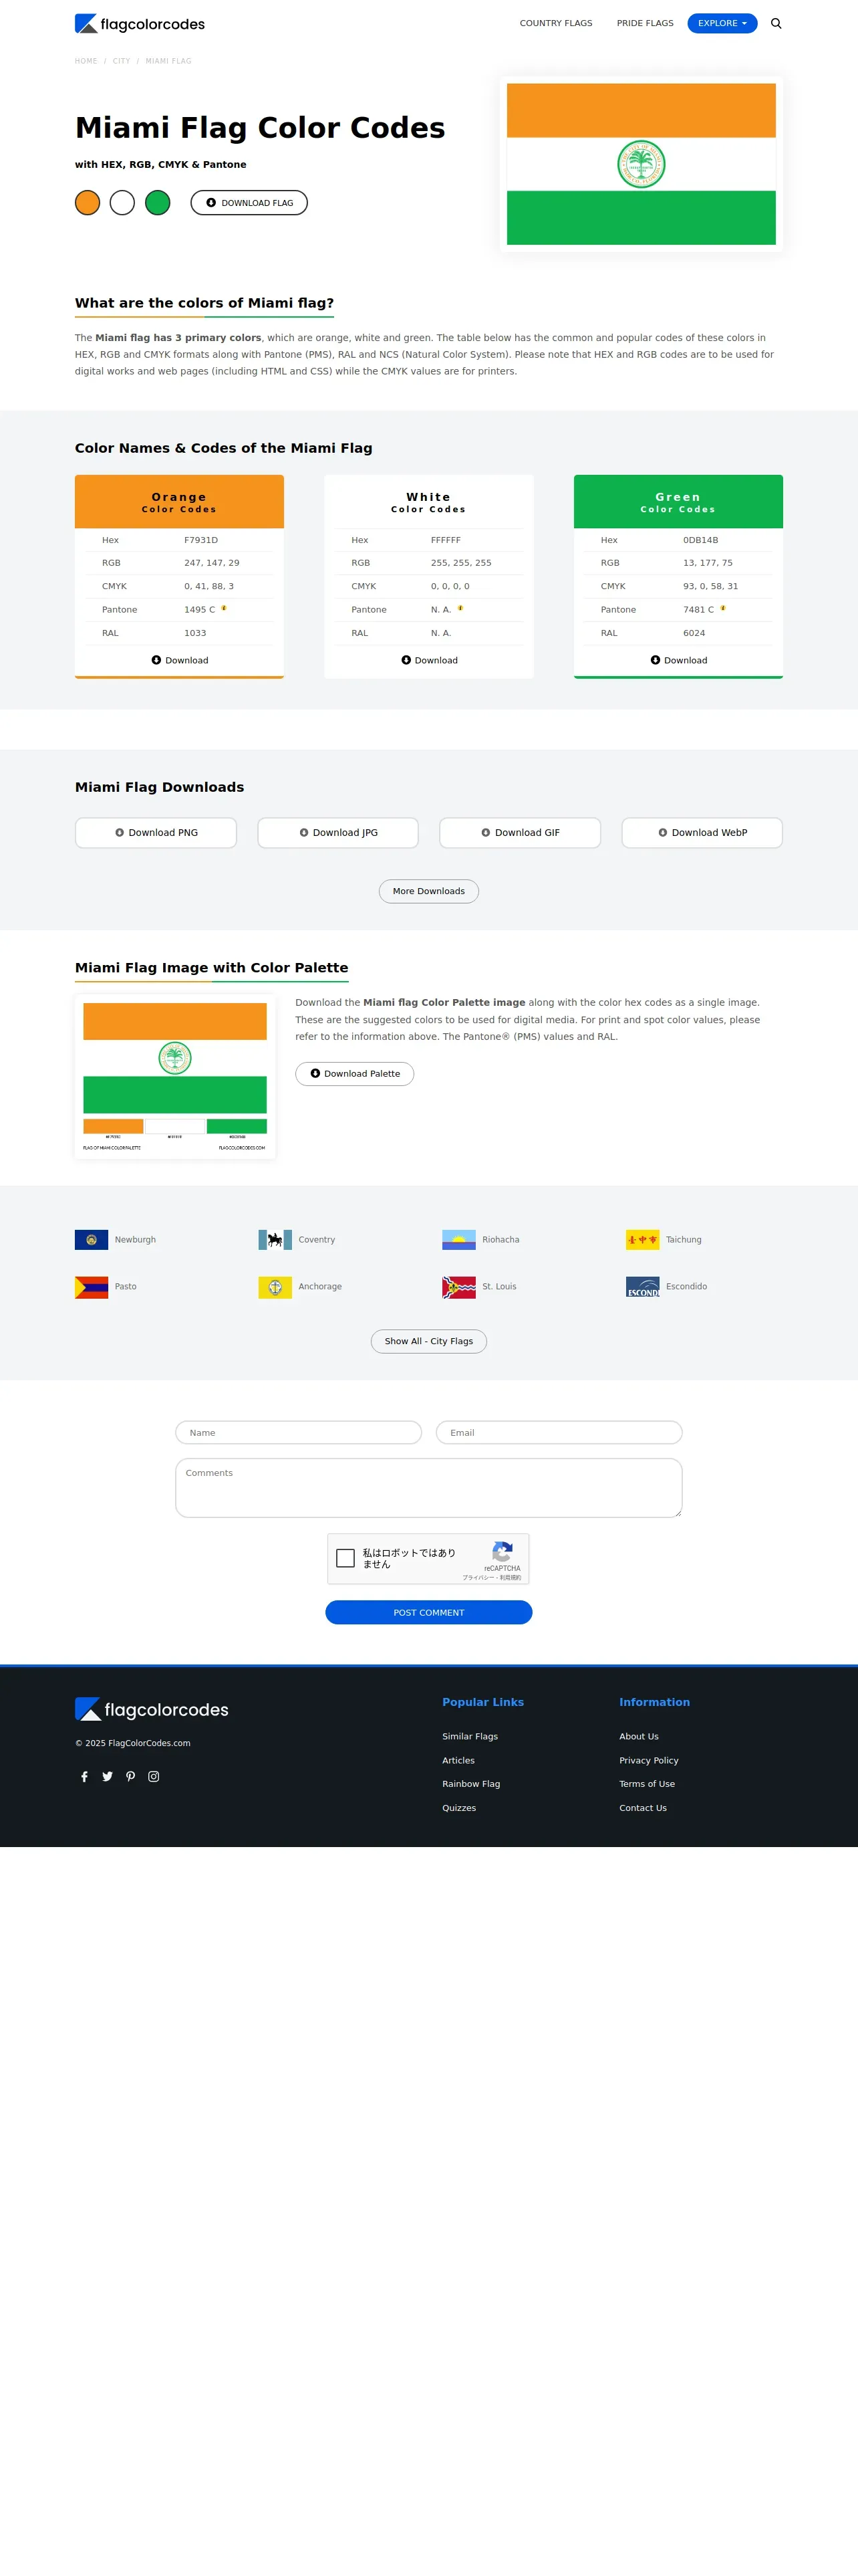Open the search magnifier icon
Image resolution: width=858 pixels, height=2576 pixels.
[x=776, y=23]
